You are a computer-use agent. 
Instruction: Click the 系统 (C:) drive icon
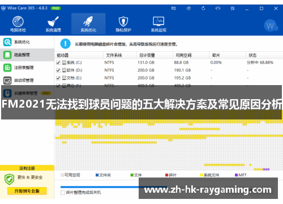(x=64, y=63)
